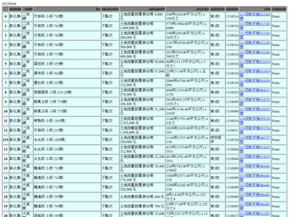Screen dimensions: 289x217
Task: Select location cell '天和段 小段 742號/'
Action: pyautogui.click(x=67, y=35)
